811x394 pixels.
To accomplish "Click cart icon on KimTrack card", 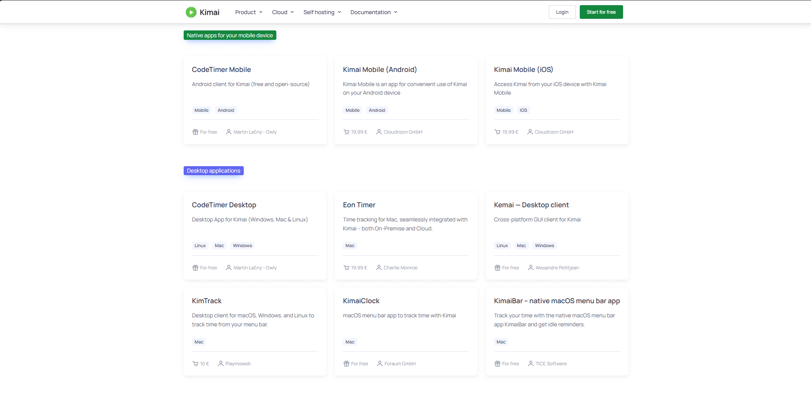I will (x=195, y=364).
